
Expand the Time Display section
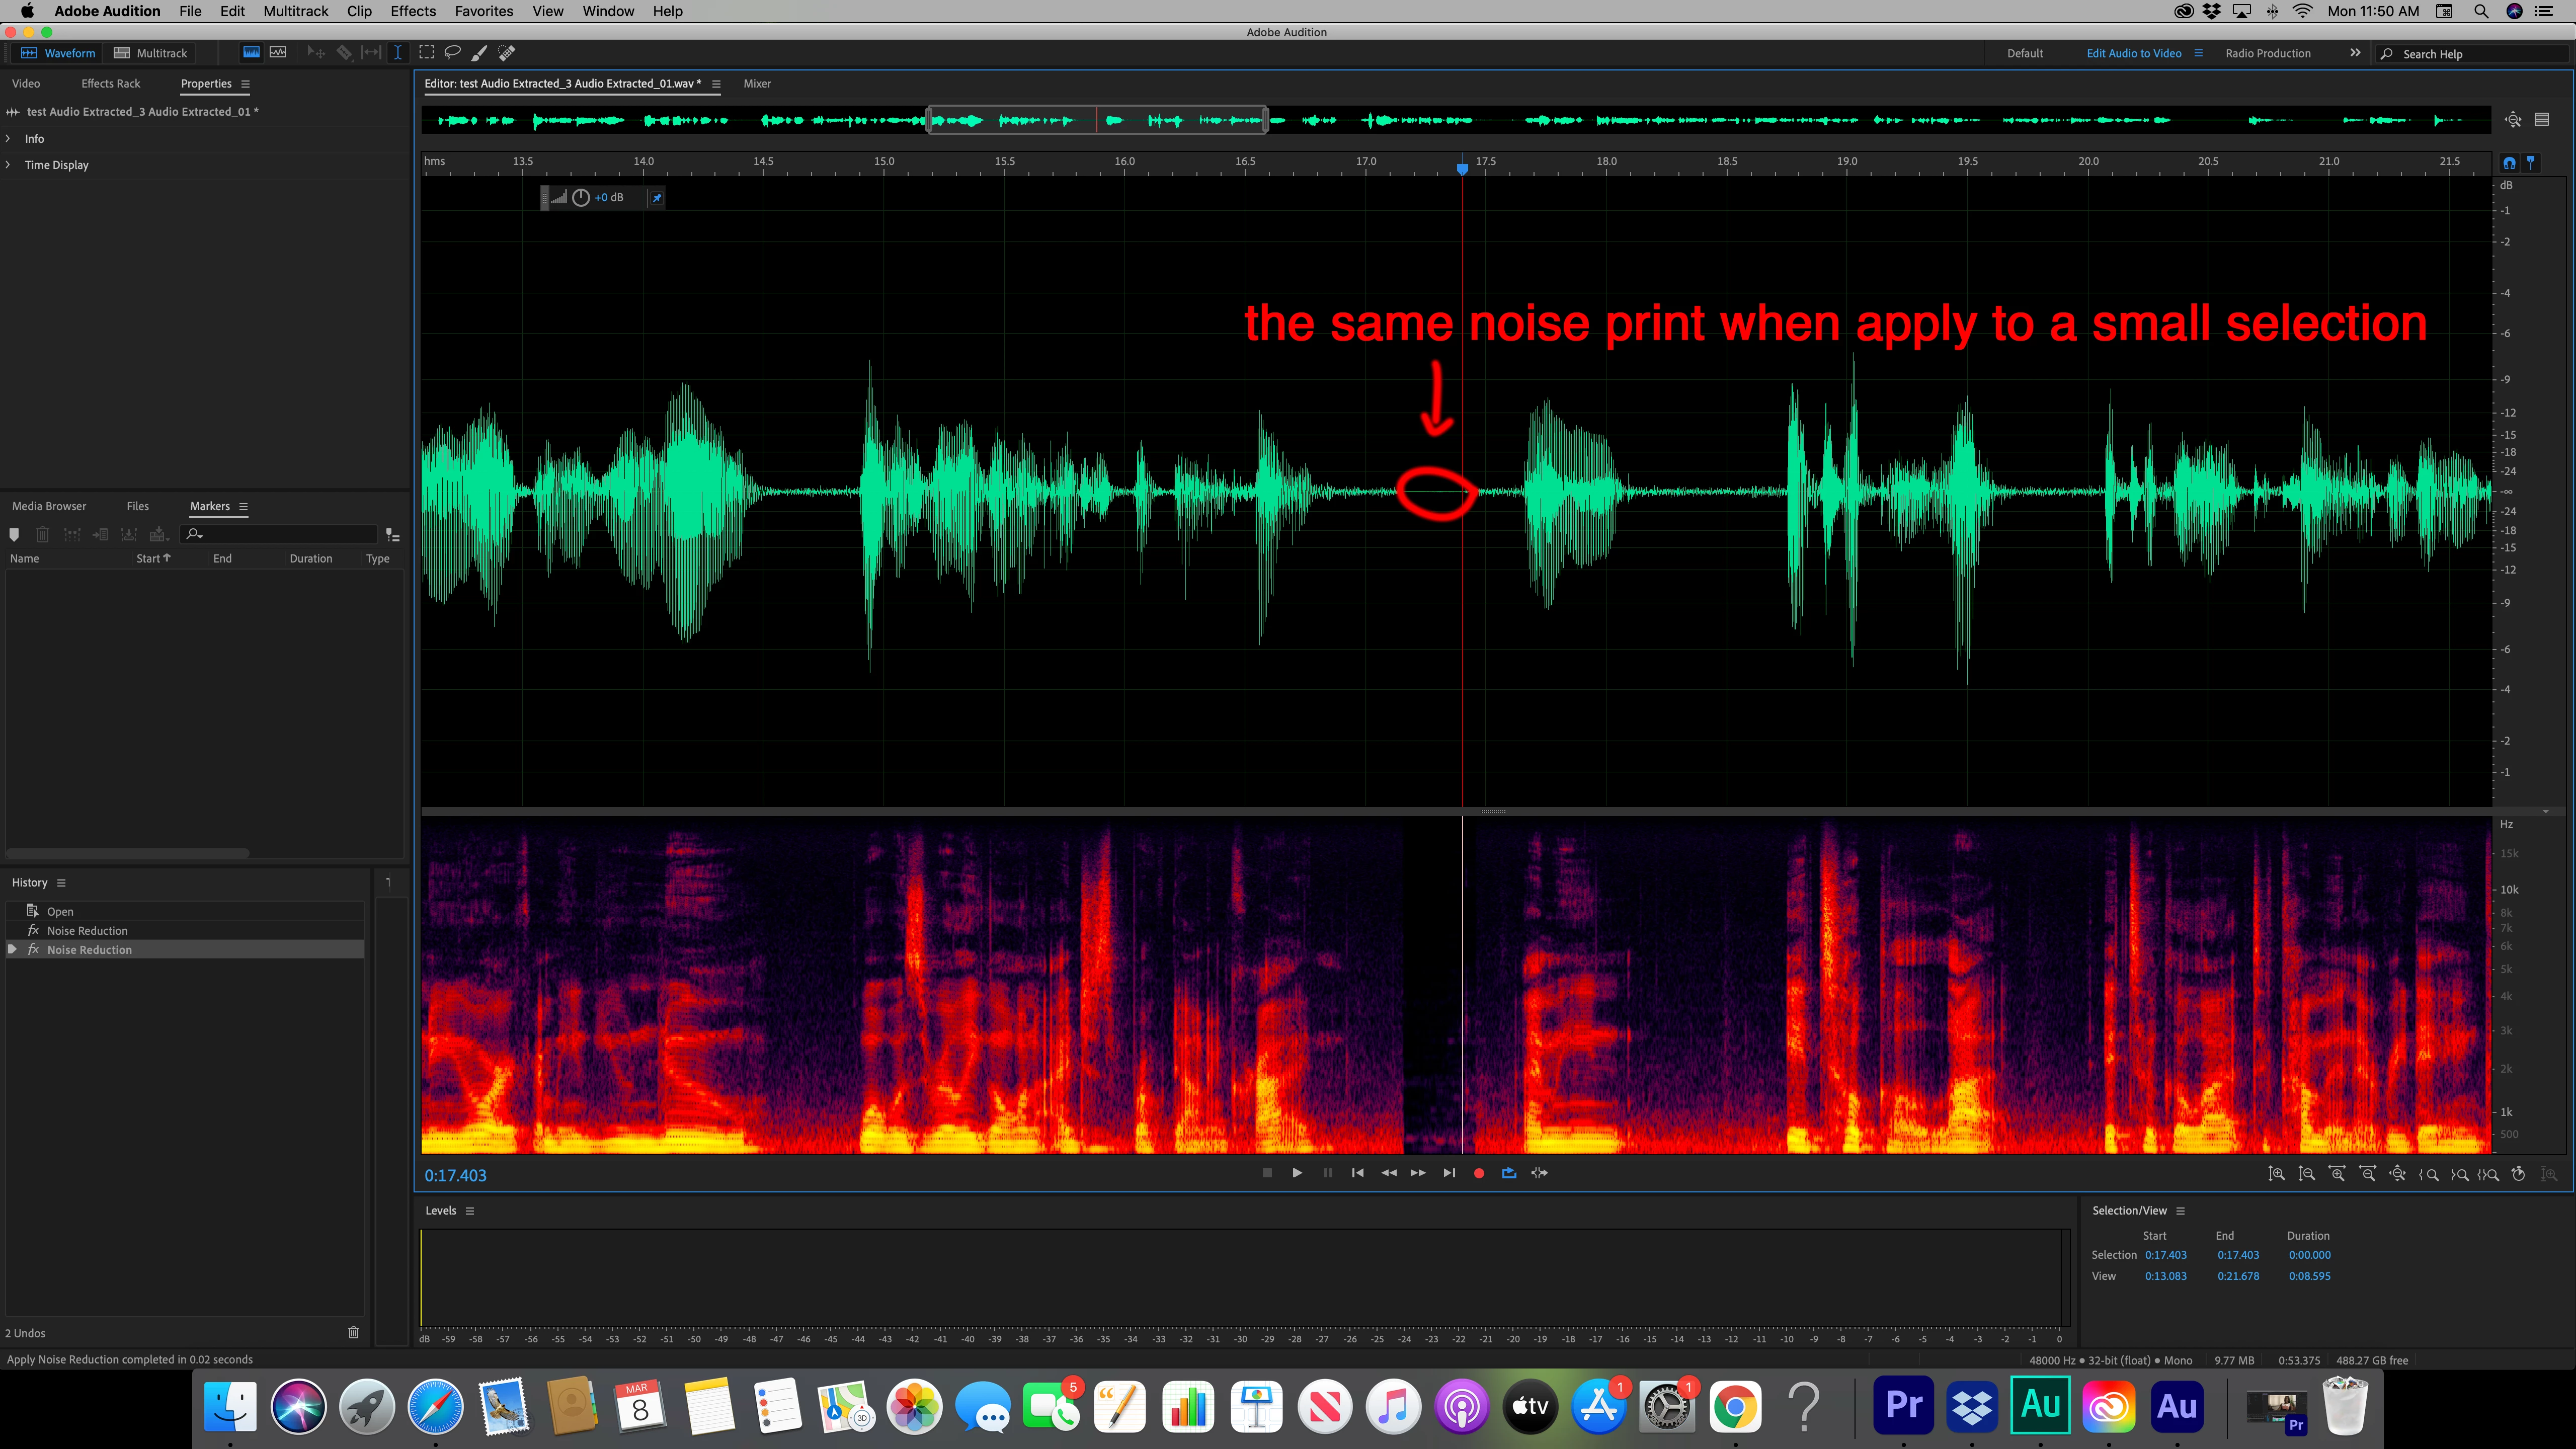pyautogui.click(x=9, y=165)
